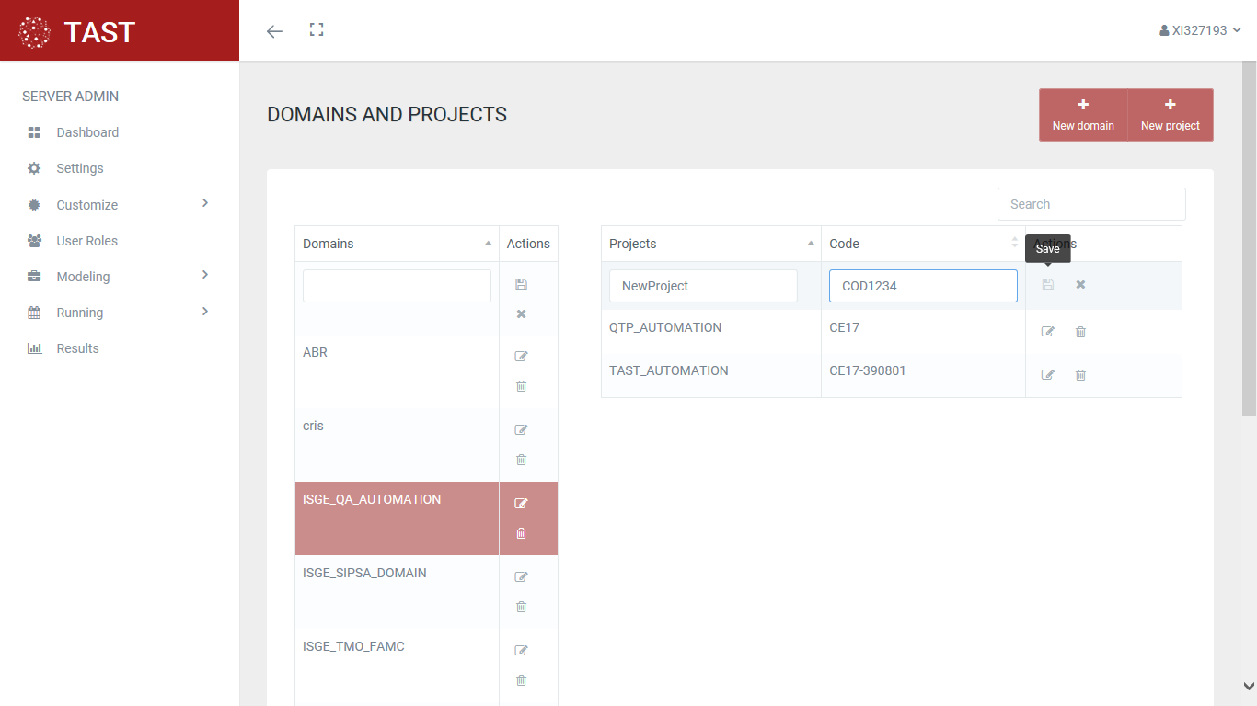Edit the ISGE_QA_AUTOMATION domain
The image size is (1257, 706).
coord(521,503)
